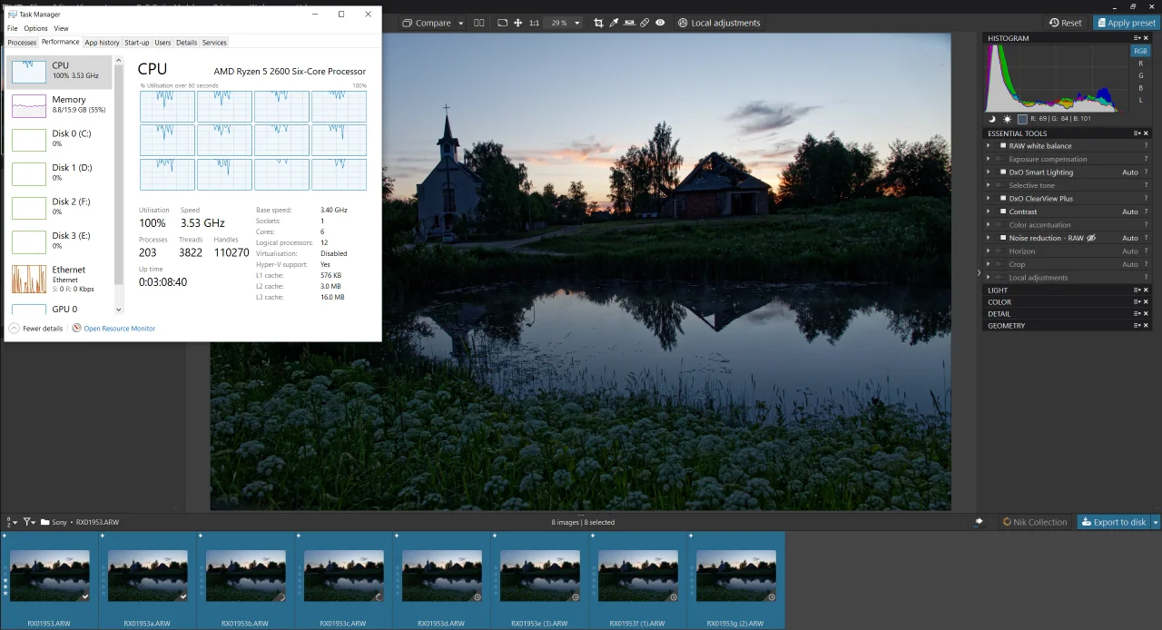
Task: Enable the Exposure compensation switch
Action: point(1002,159)
